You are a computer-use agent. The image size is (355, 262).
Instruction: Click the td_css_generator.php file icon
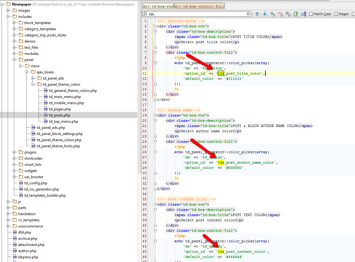(x=21, y=189)
